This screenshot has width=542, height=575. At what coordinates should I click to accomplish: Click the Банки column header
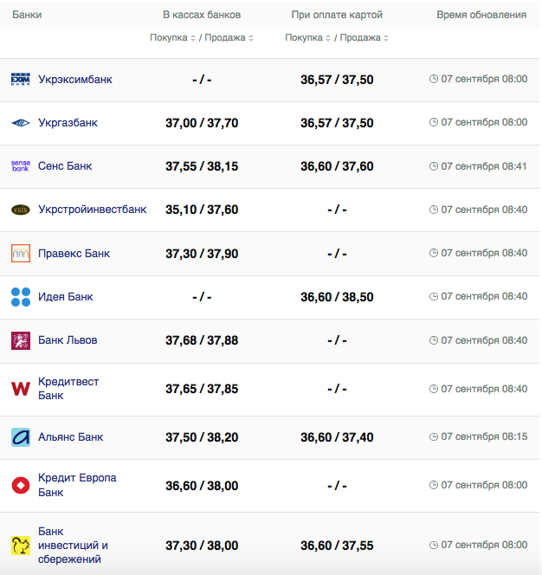click(27, 16)
